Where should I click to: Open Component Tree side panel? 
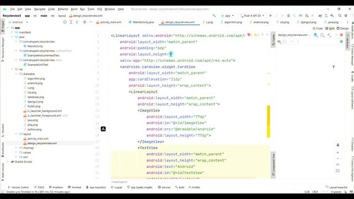(x=273, y=165)
